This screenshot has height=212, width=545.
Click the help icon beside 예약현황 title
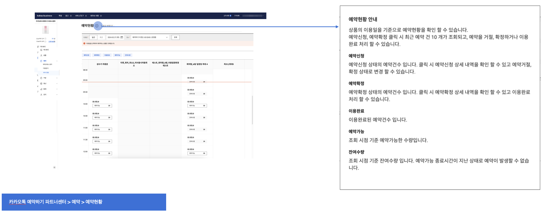point(97,26)
